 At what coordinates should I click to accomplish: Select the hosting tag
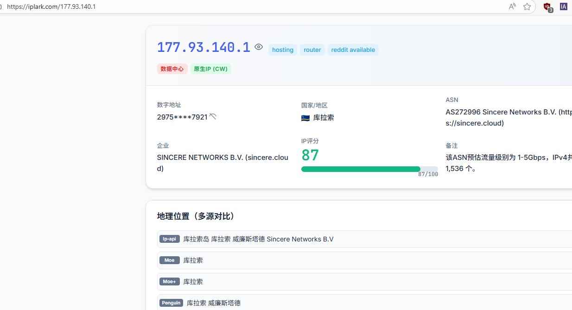pos(283,50)
